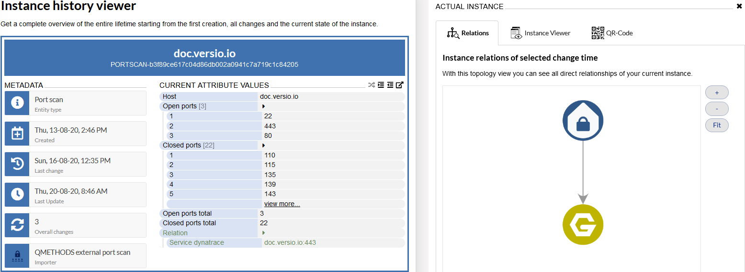
Task: Expand the Open ports arrow
Action: (x=263, y=106)
